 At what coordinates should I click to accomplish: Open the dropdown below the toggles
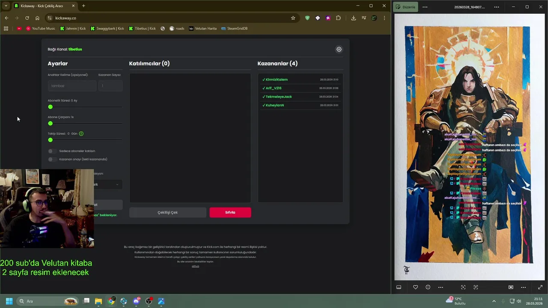click(108, 184)
